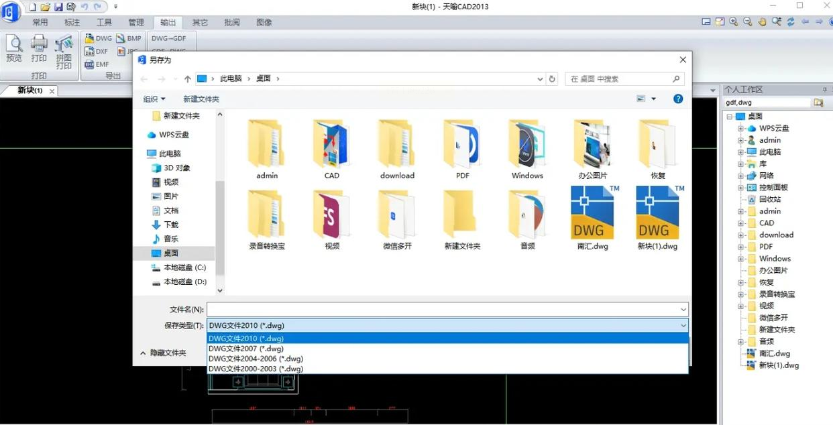Switch to the 批阅 ribbon tab
833x425 pixels.
coord(232,22)
